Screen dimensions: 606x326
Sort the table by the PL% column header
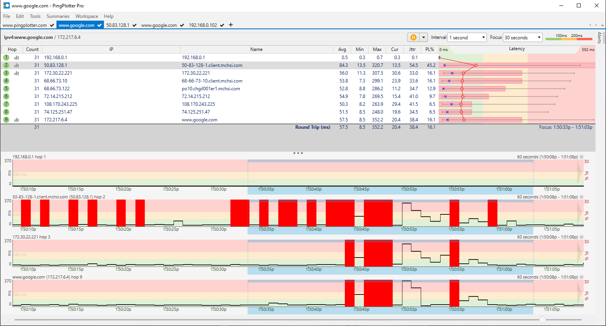[x=430, y=49]
